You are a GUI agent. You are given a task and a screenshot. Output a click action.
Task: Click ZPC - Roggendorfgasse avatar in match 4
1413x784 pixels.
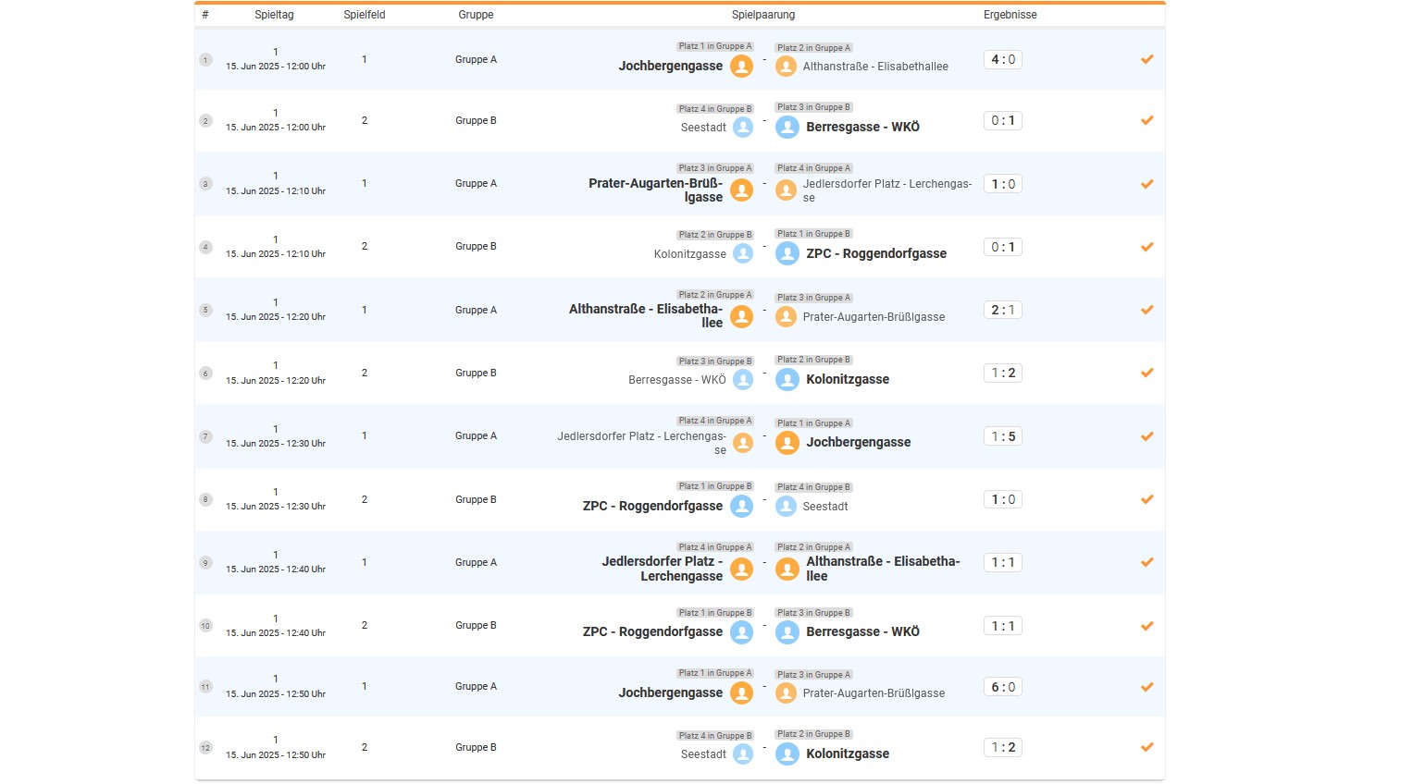(787, 253)
